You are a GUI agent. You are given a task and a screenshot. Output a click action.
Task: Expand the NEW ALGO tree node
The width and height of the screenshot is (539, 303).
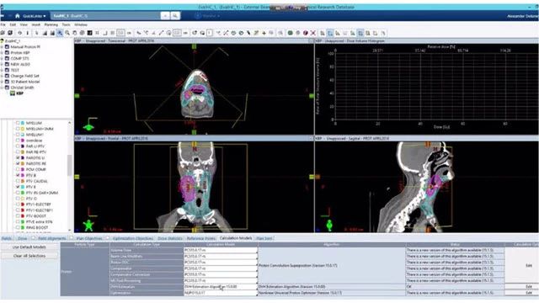click(2, 64)
